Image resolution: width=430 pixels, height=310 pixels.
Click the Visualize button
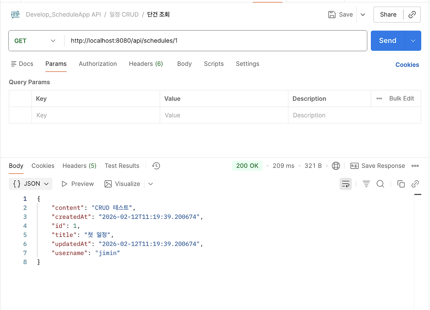point(122,184)
